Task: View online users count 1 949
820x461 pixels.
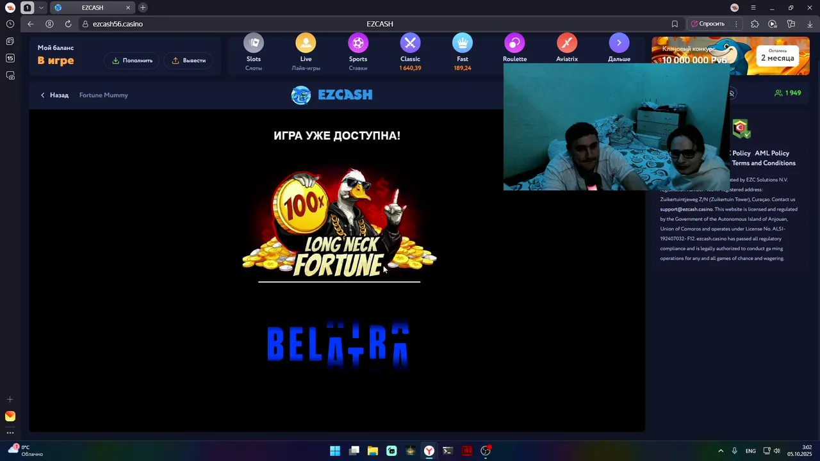Action: (788, 93)
